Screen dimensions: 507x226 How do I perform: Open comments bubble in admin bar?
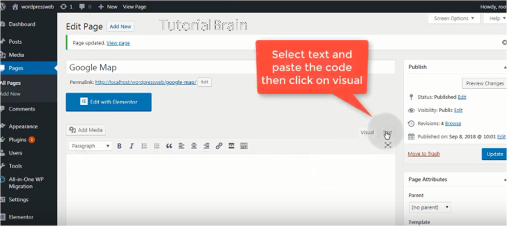[x=85, y=7]
